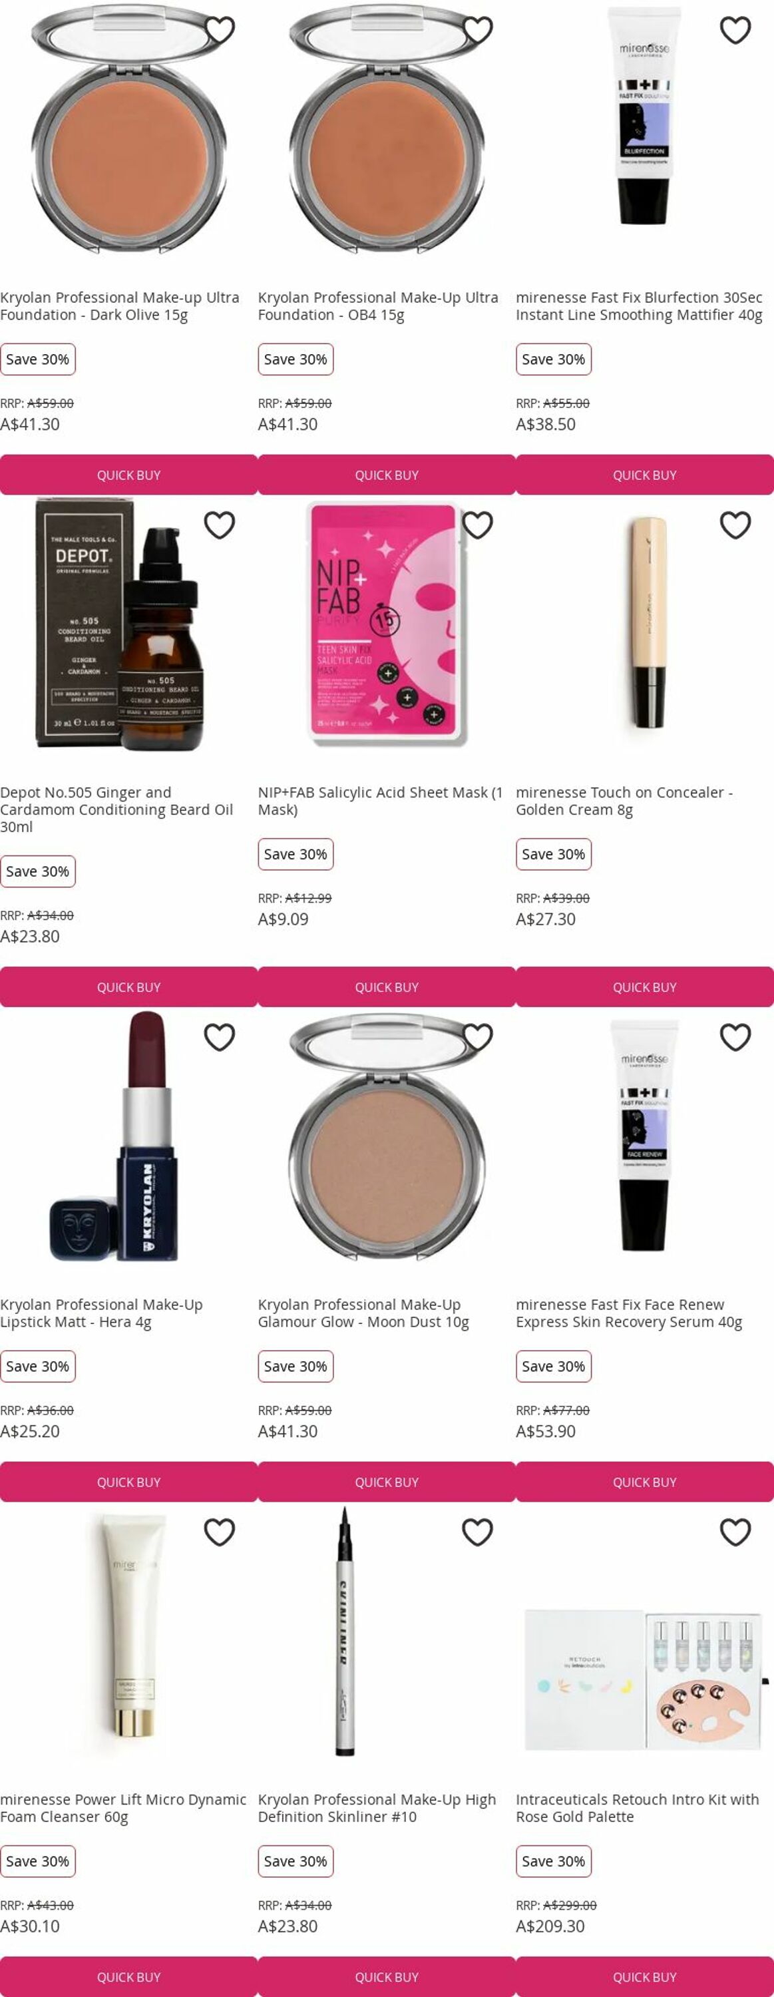Tap wishlist heart on Kryolan OB4 foundation
The width and height of the screenshot is (774, 1997).
477,30
